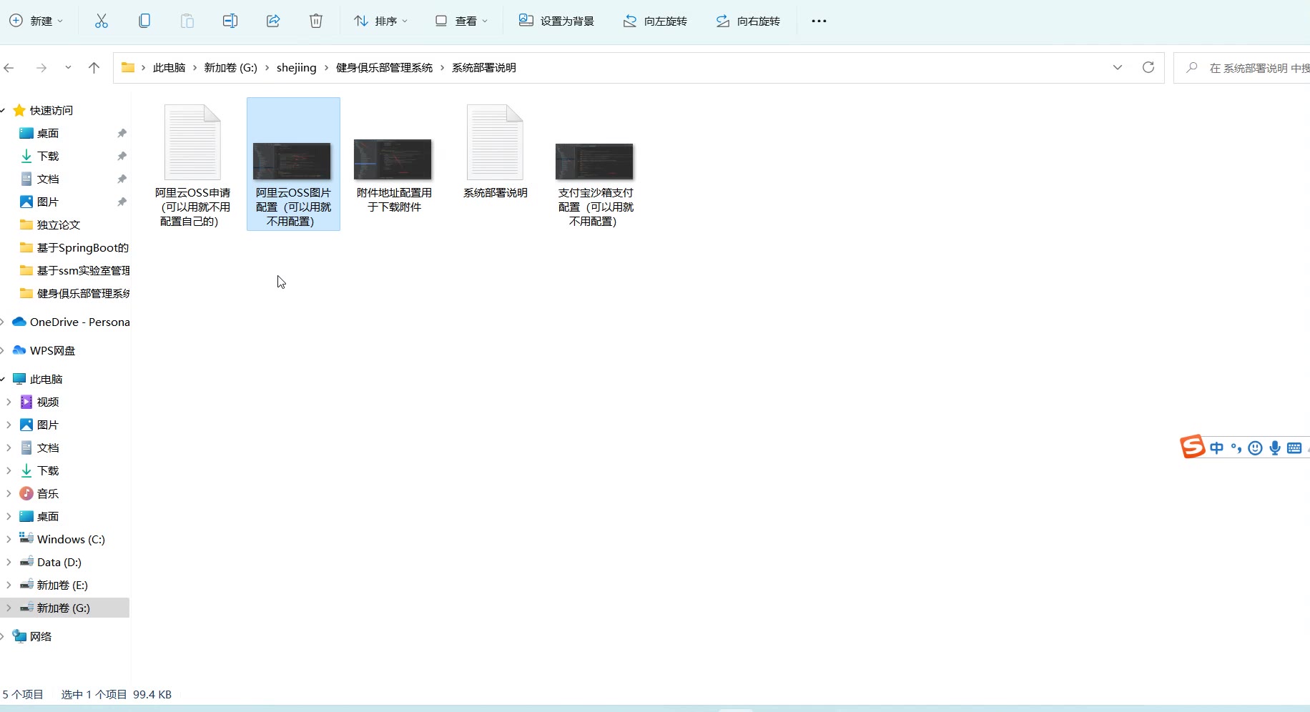
Task: Open 文档 under quick access
Action: click(48, 179)
